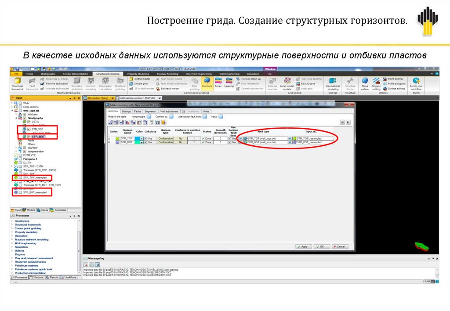Launch the Make surface tool
Screen dimensions: 450x311
(x=365, y=83)
